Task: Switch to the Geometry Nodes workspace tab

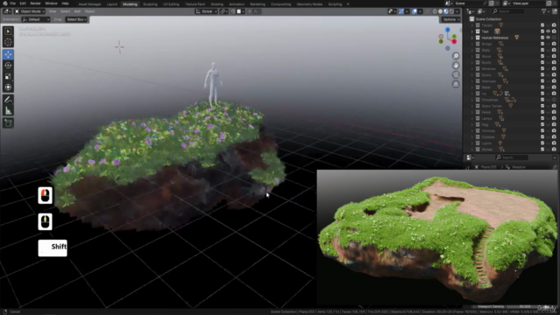Action: click(309, 4)
